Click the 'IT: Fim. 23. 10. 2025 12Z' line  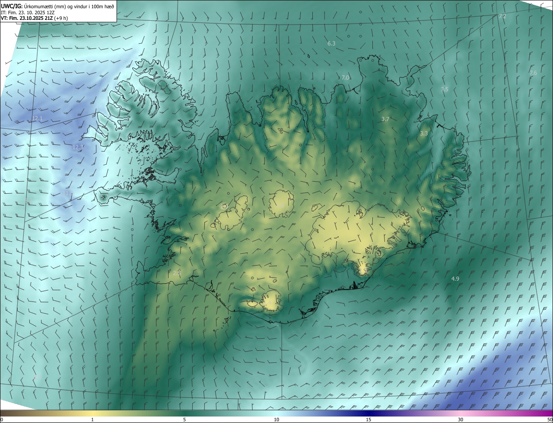coord(29,13)
